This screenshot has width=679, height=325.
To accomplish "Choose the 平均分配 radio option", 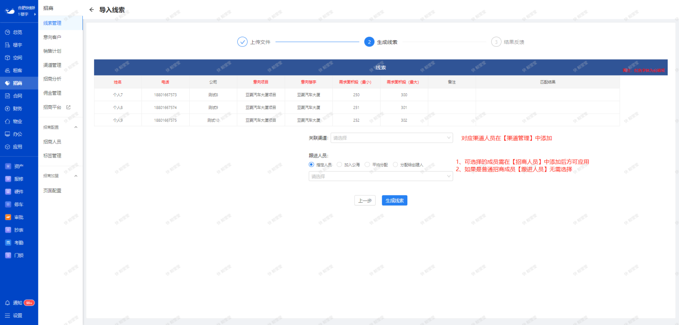I will (368, 165).
